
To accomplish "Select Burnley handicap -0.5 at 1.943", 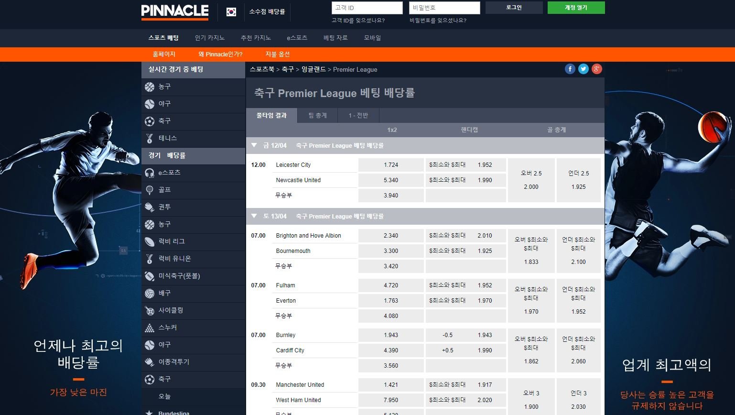I will tap(466, 335).
